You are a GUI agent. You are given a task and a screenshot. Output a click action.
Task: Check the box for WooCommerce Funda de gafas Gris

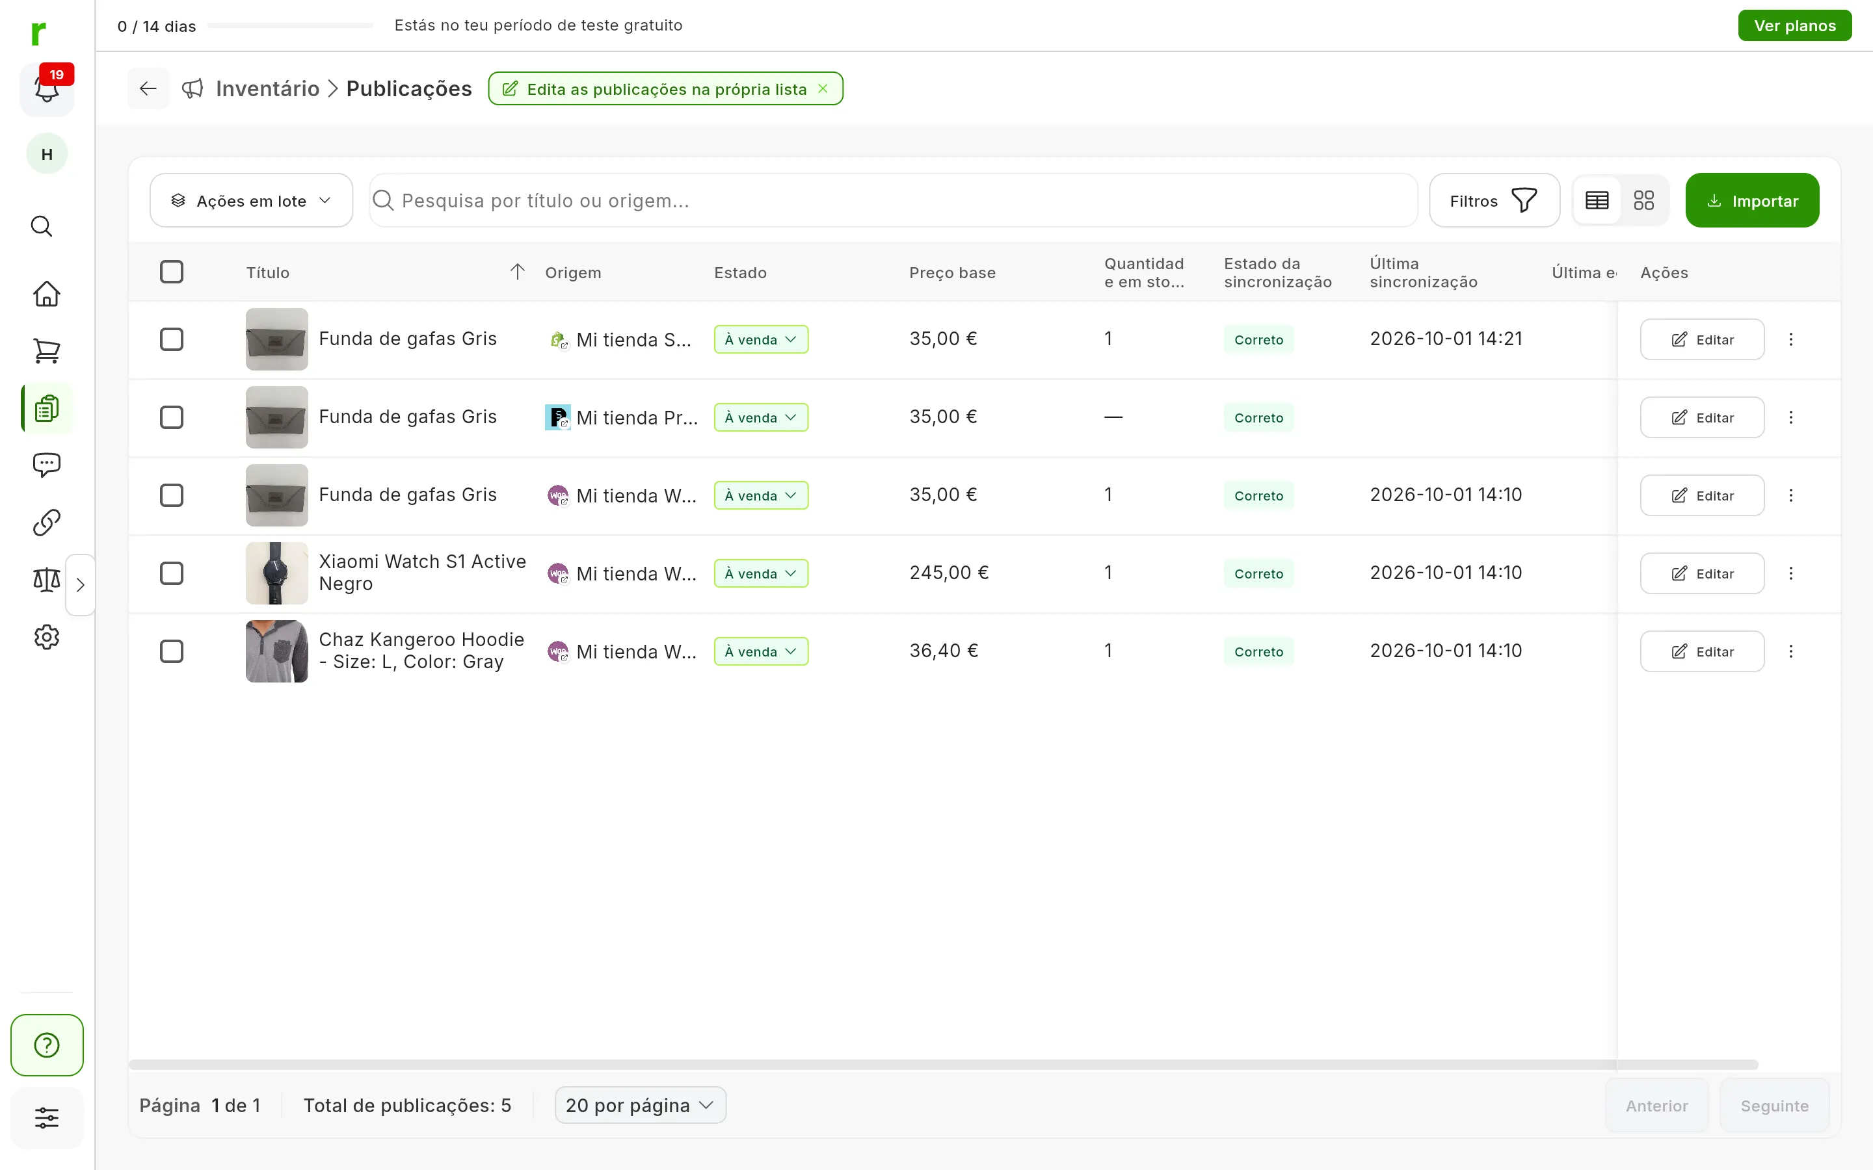(171, 495)
